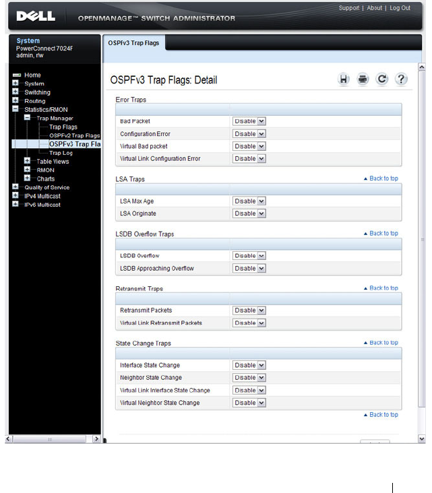Open Configuration Error dropdown
Screen dimensions: 432x493
249,133
